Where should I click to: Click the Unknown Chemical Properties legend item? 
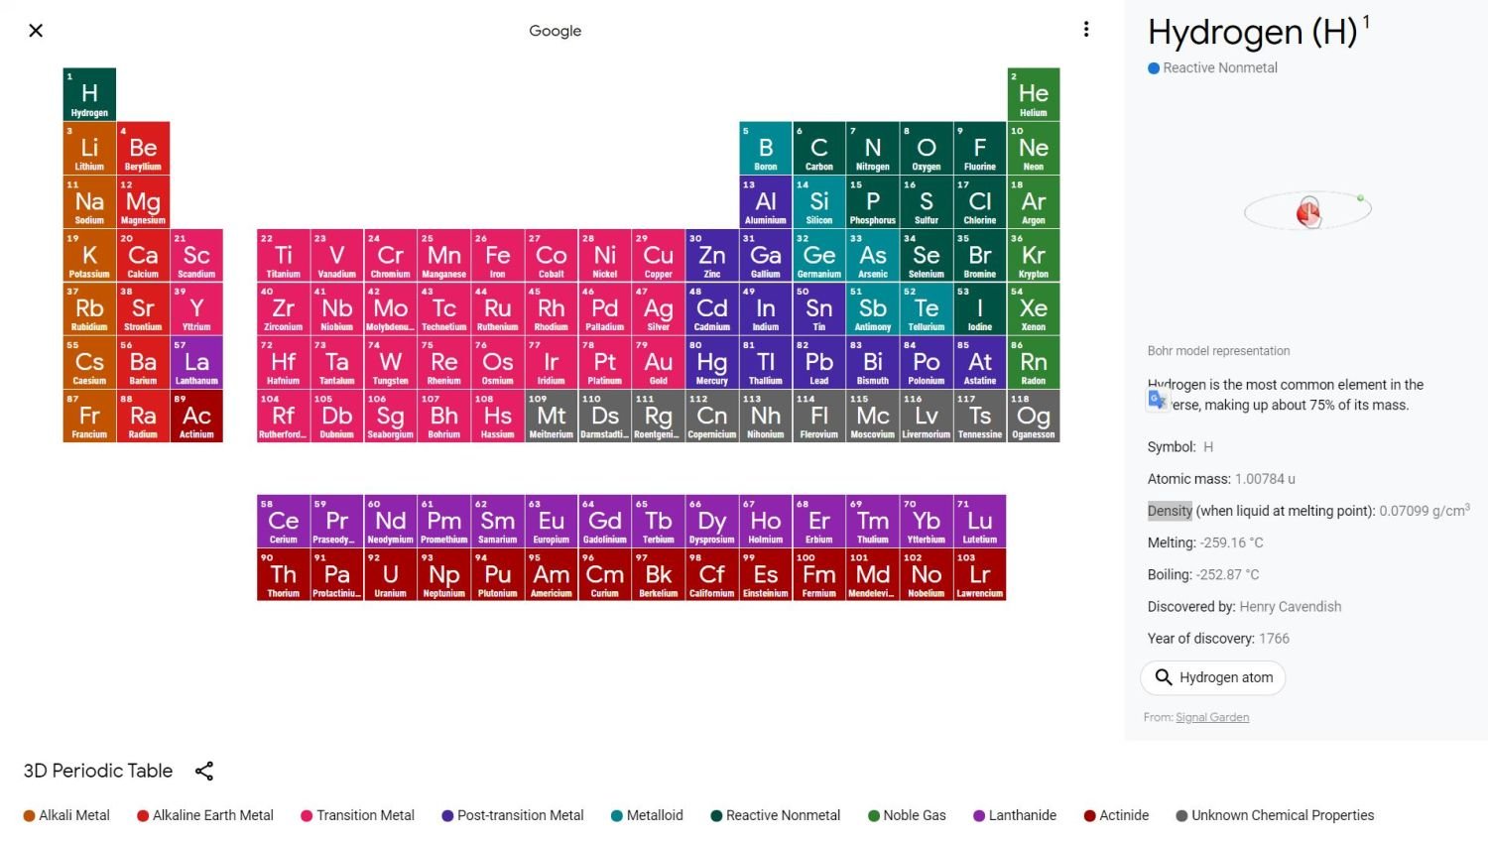click(x=1275, y=815)
